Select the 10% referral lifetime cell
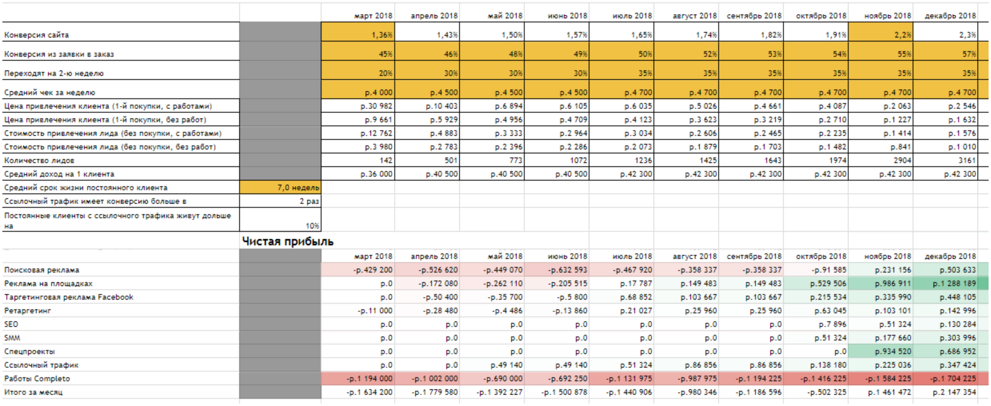 [x=280, y=219]
